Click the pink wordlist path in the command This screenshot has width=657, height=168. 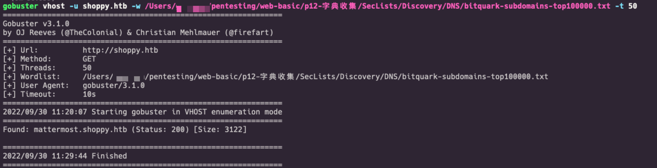(409, 6)
